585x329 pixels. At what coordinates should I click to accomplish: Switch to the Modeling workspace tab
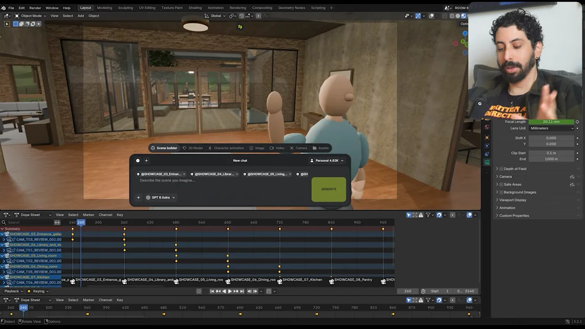point(104,8)
